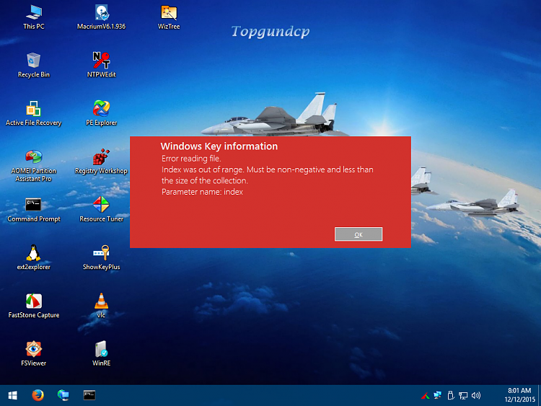Open the network tray icon
The image size is (541, 406).
(463, 396)
